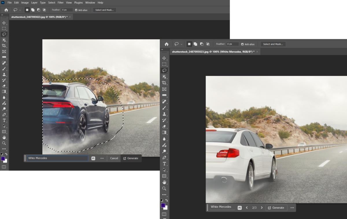Select Eraser tool in front window
This screenshot has width=347, height=219.
[164, 126]
